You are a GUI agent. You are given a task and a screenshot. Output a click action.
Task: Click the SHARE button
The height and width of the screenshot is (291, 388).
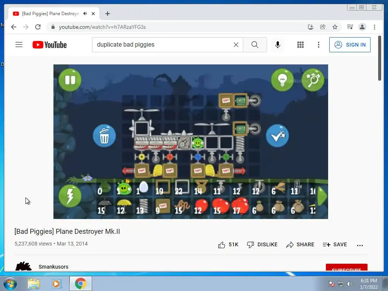[x=300, y=245]
